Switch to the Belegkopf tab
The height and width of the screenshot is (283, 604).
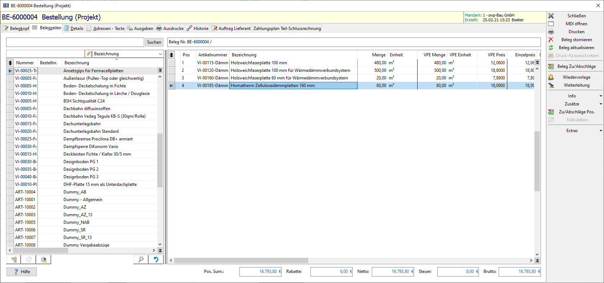tap(16, 29)
